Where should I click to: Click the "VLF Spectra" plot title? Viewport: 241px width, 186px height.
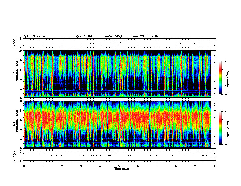click(34, 36)
